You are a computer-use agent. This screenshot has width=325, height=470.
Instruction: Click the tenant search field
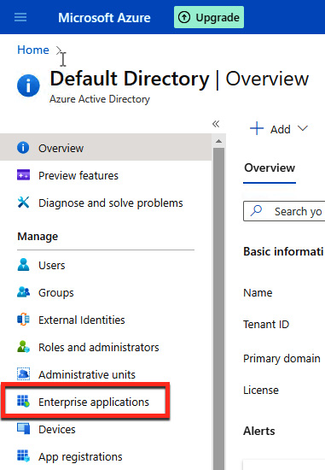point(284,211)
